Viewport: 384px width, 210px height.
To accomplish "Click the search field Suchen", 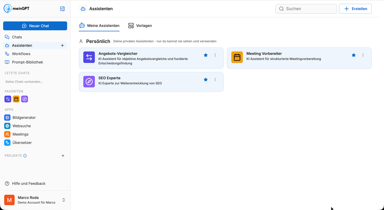I will click(x=306, y=9).
